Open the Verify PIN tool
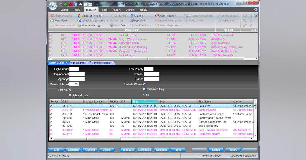The image size is (306, 160). (118, 15)
